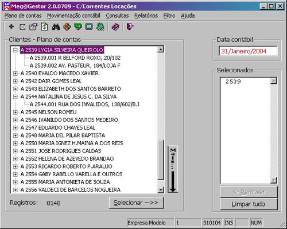Open the purple help book icon
Viewport: 287px width, 229px height.
(115, 27)
